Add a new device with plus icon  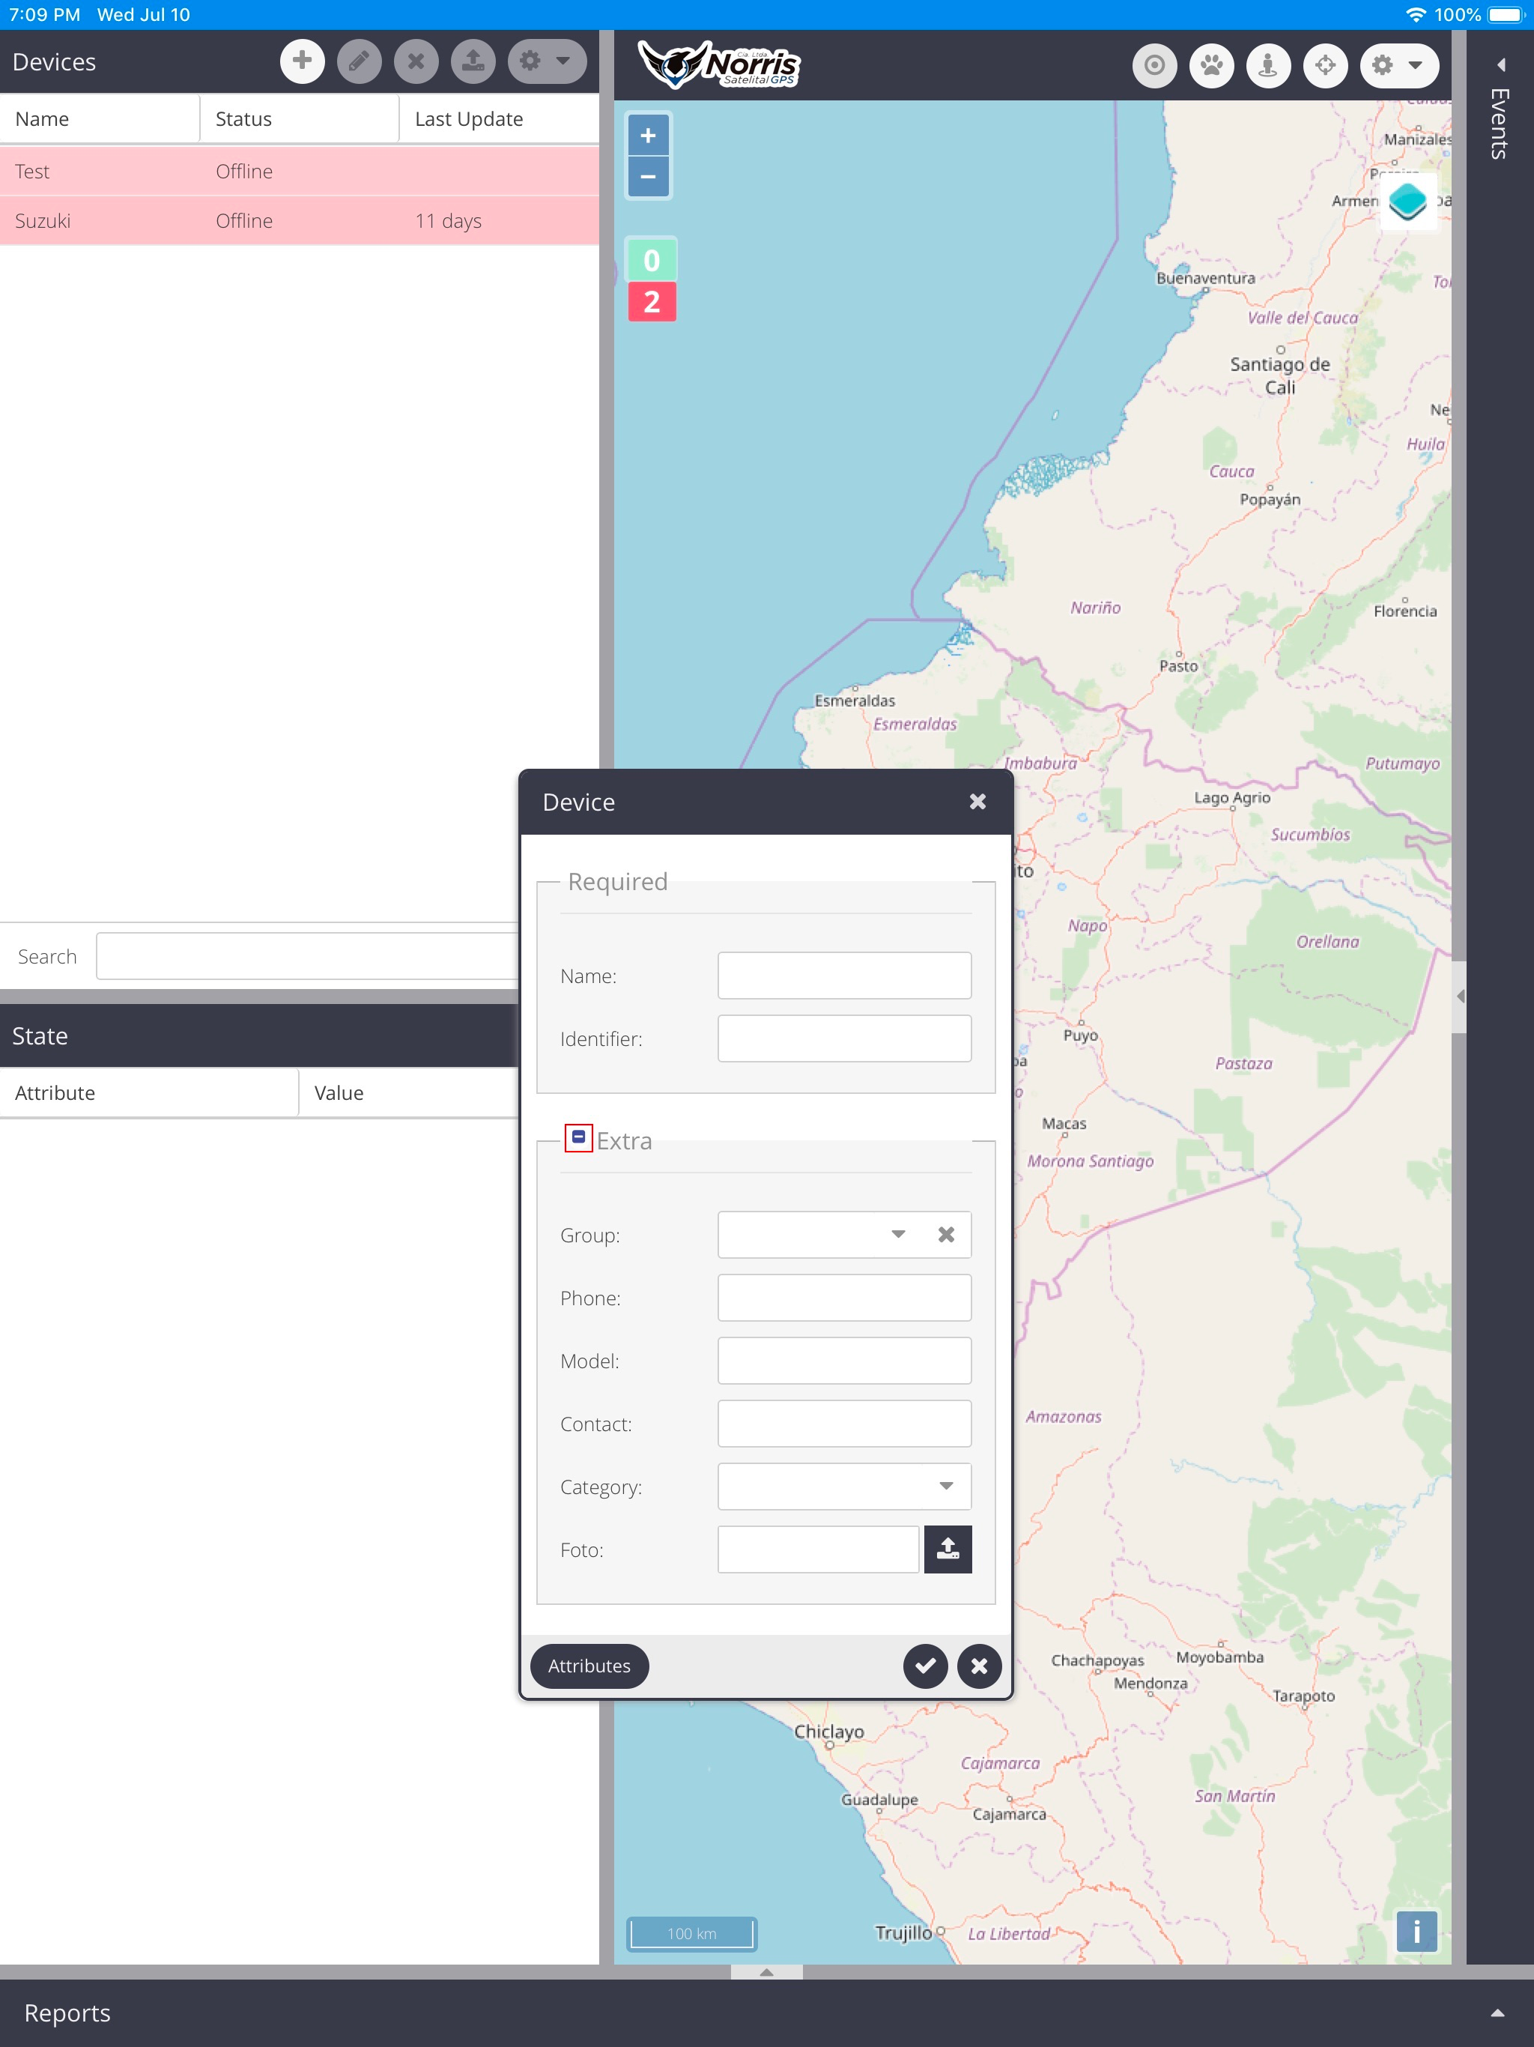coord(302,62)
